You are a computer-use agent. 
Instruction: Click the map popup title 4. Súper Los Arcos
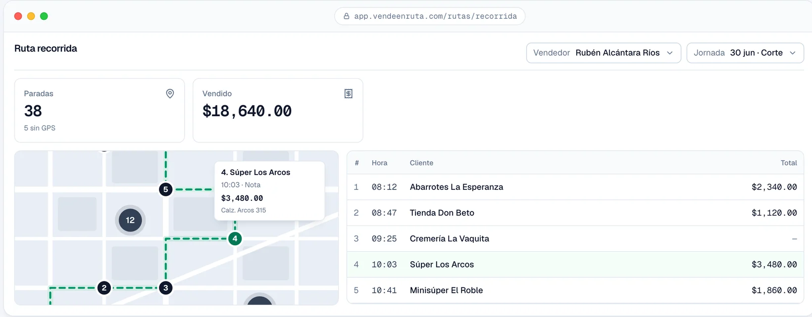[255, 172]
